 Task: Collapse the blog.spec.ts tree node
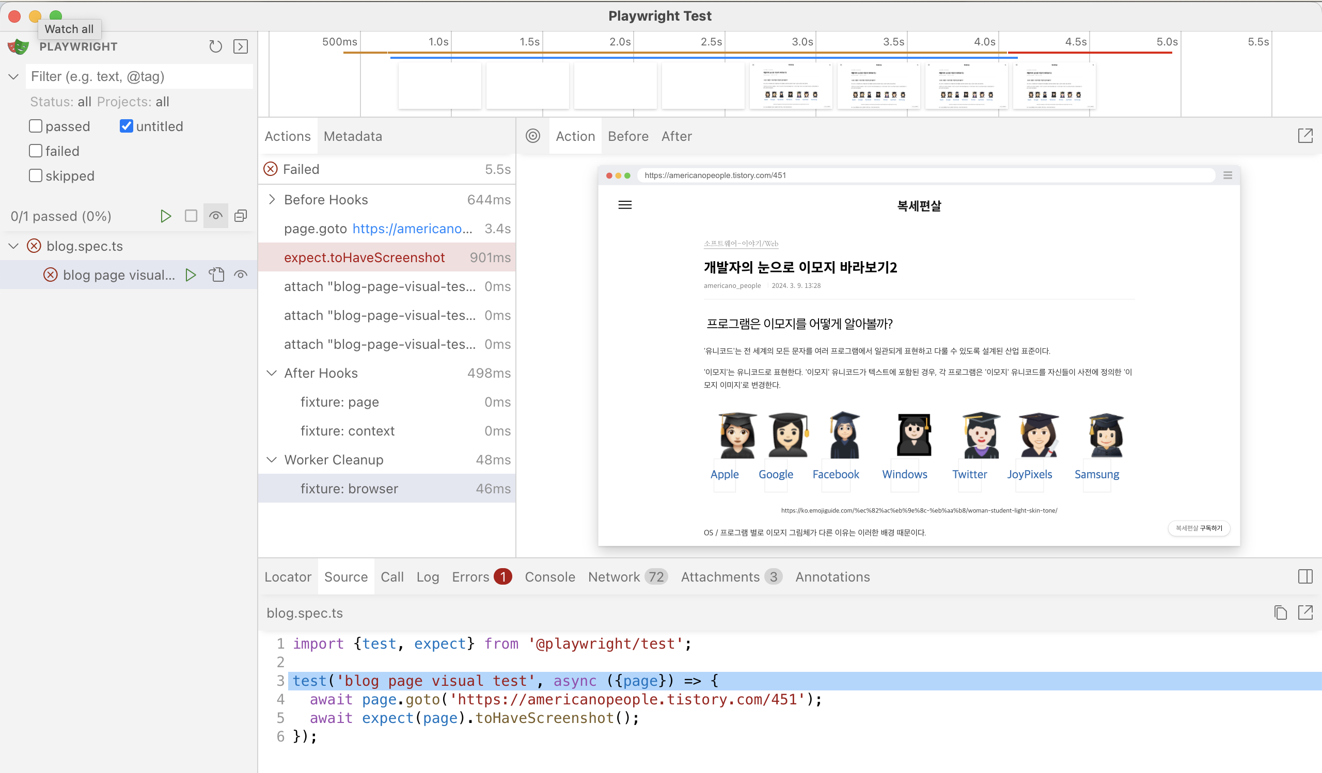[13, 246]
